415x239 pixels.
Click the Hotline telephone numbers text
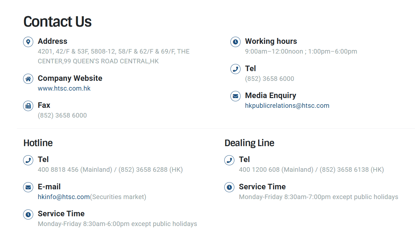click(x=110, y=170)
